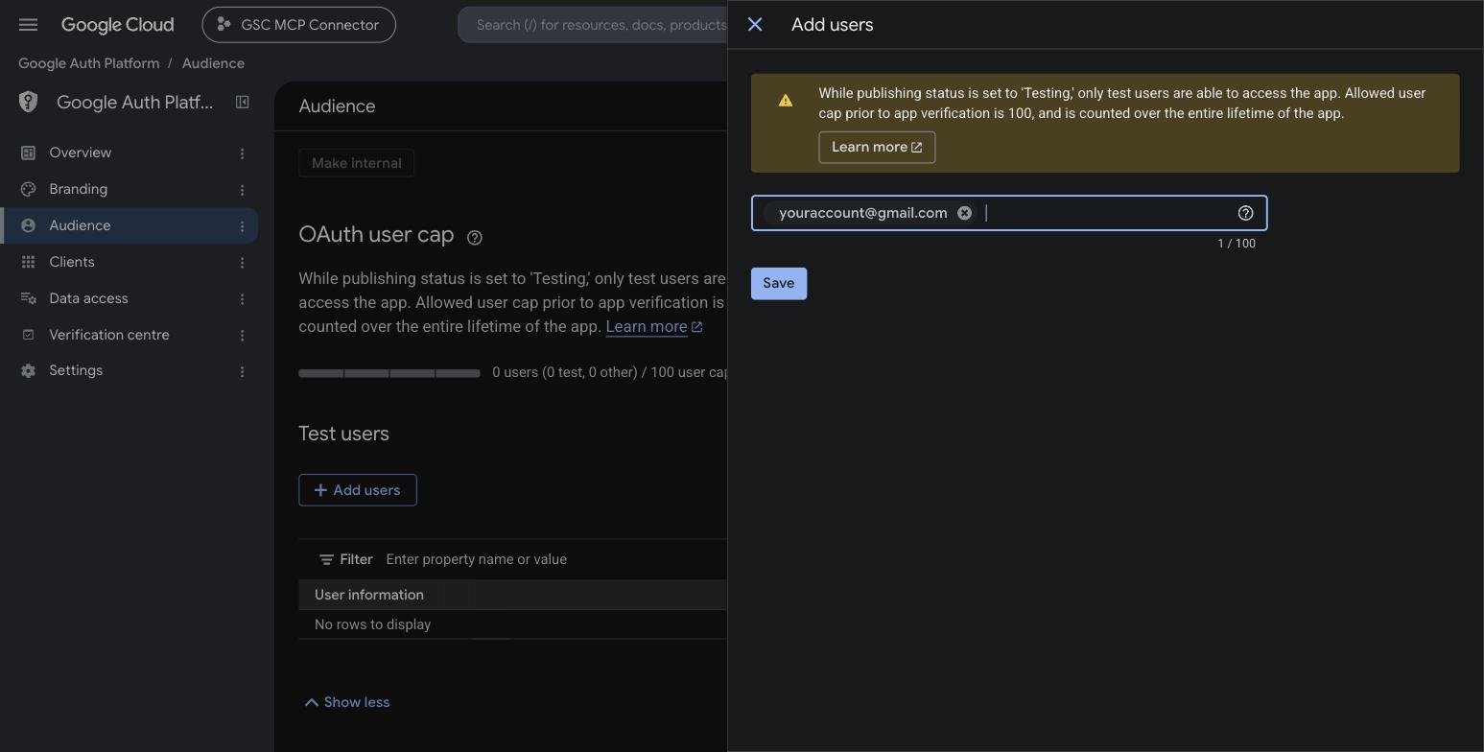
Task: Open the Settings page
Action: pos(76,370)
